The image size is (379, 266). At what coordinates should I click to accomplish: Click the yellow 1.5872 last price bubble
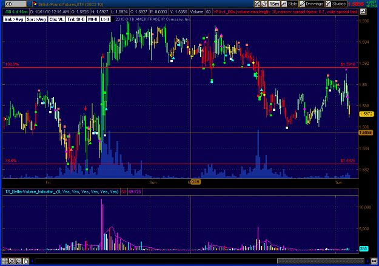(366, 114)
